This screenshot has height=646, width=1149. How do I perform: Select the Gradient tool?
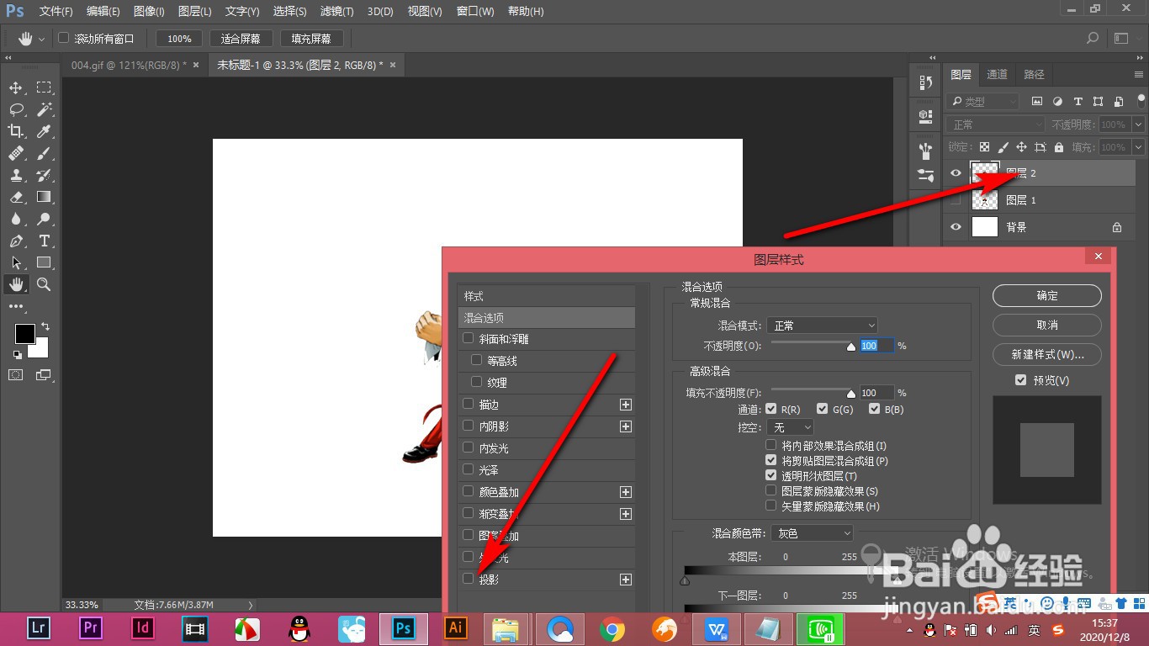pyautogui.click(x=44, y=197)
